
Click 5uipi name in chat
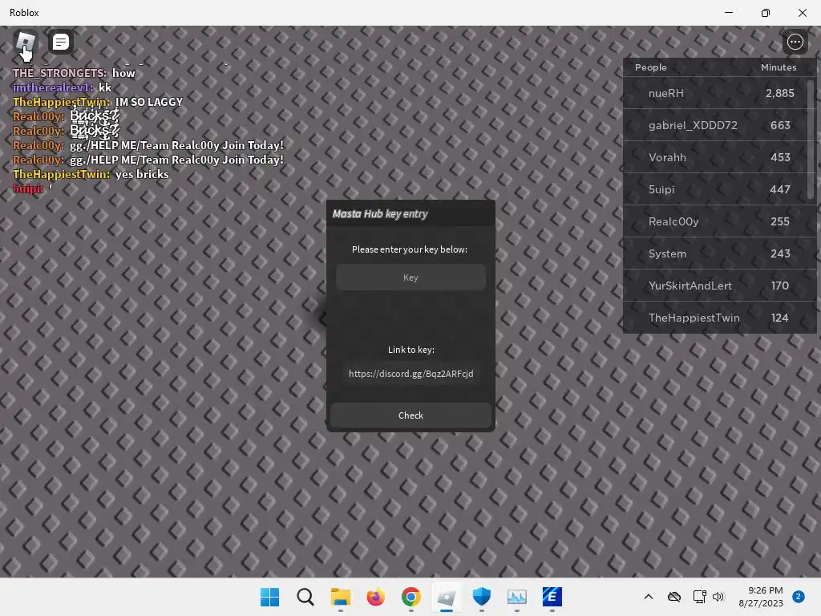click(x=28, y=188)
